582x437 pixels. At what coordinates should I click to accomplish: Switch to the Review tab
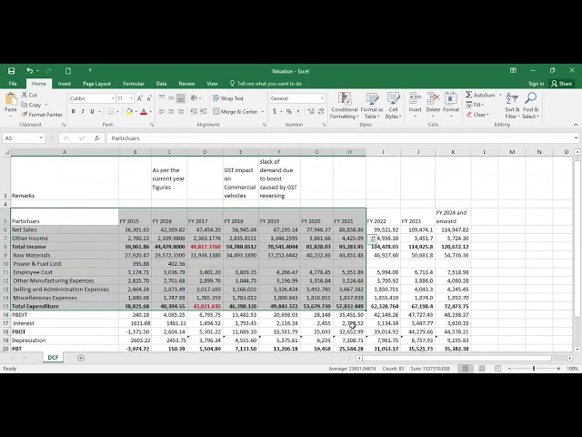[186, 84]
